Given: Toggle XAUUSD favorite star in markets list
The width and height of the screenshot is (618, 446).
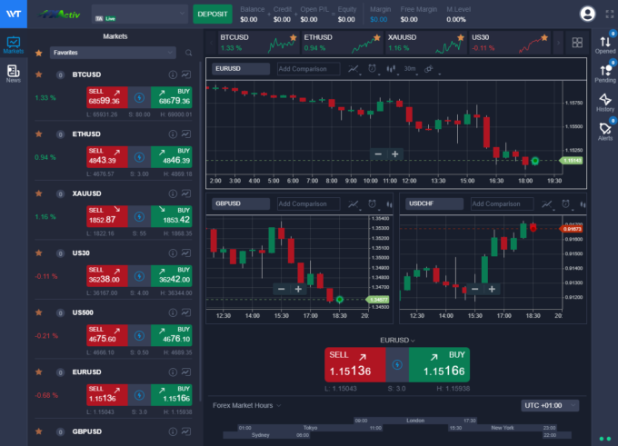Looking at the screenshot, I should (x=38, y=193).
